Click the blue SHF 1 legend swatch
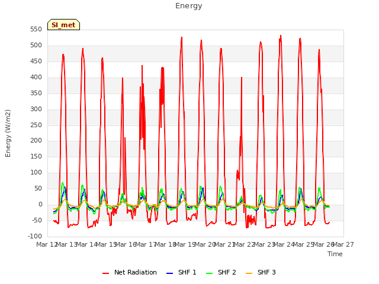 170,273
